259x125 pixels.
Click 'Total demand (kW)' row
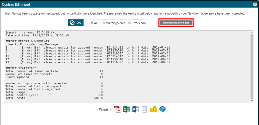click(x=54, y=95)
